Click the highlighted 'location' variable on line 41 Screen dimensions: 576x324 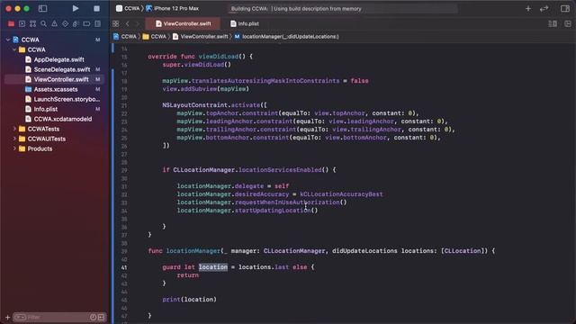pyautogui.click(x=213, y=267)
